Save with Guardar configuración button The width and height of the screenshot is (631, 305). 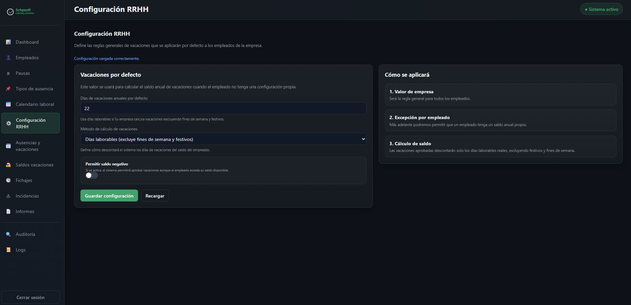pos(109,196)
